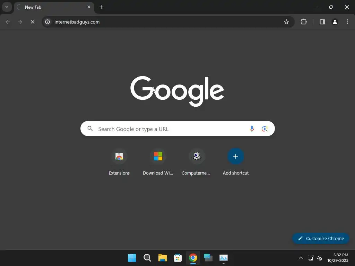Click the Customize Chrome button

[x=321, y=238]
